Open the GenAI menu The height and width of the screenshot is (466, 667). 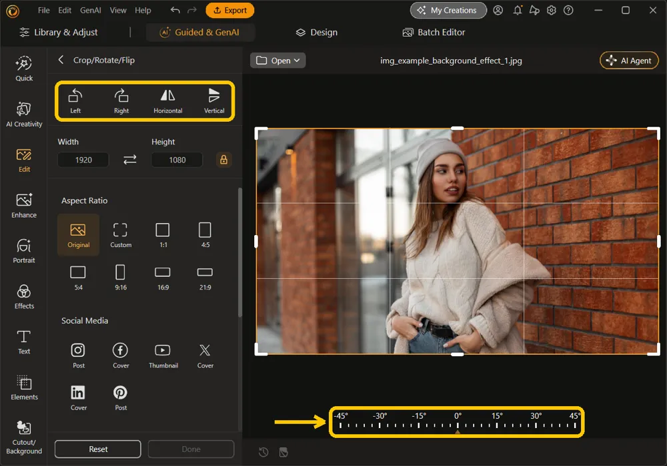click(90, 10)
